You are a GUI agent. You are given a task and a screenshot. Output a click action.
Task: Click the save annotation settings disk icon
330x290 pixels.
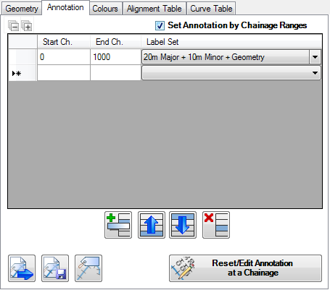(x=55, y=268)
